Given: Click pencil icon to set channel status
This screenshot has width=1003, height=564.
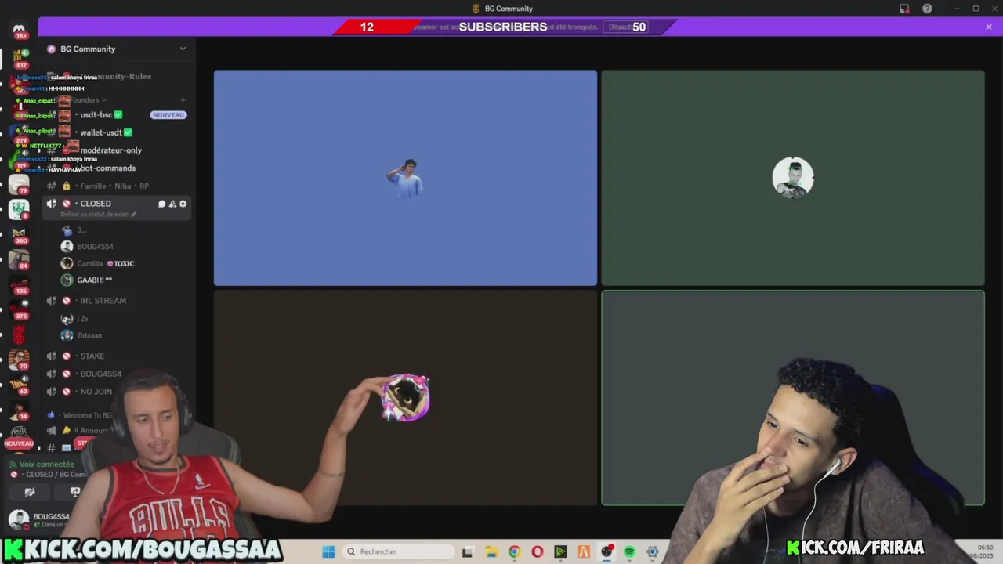Looking at the screenshot, I should [x=134, y=214].
